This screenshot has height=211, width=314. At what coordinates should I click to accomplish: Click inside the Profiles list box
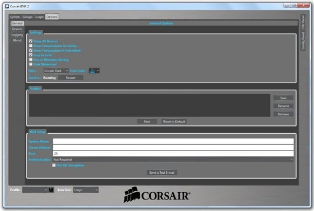tap(150, 105)
